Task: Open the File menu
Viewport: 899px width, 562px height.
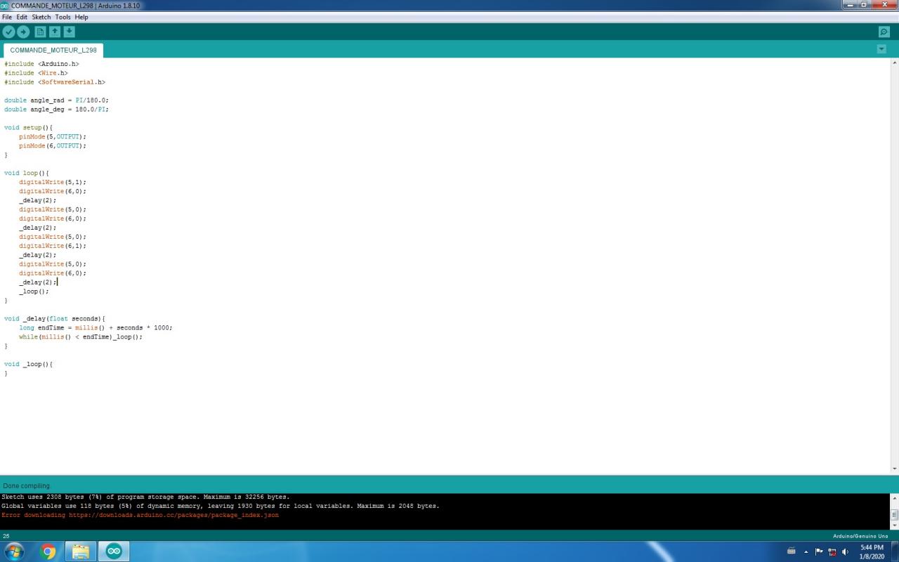Action: 7,17
